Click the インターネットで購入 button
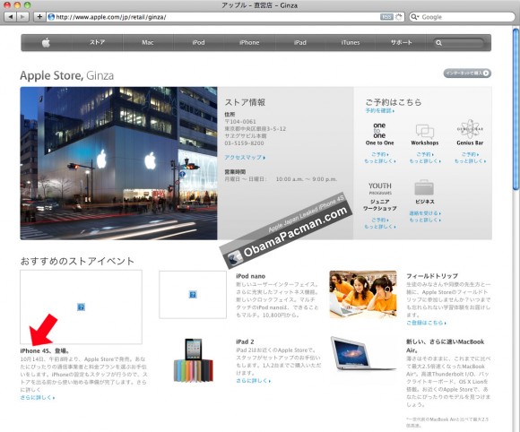The width and height of the screenshot is (520, 432). coord(467,73)
